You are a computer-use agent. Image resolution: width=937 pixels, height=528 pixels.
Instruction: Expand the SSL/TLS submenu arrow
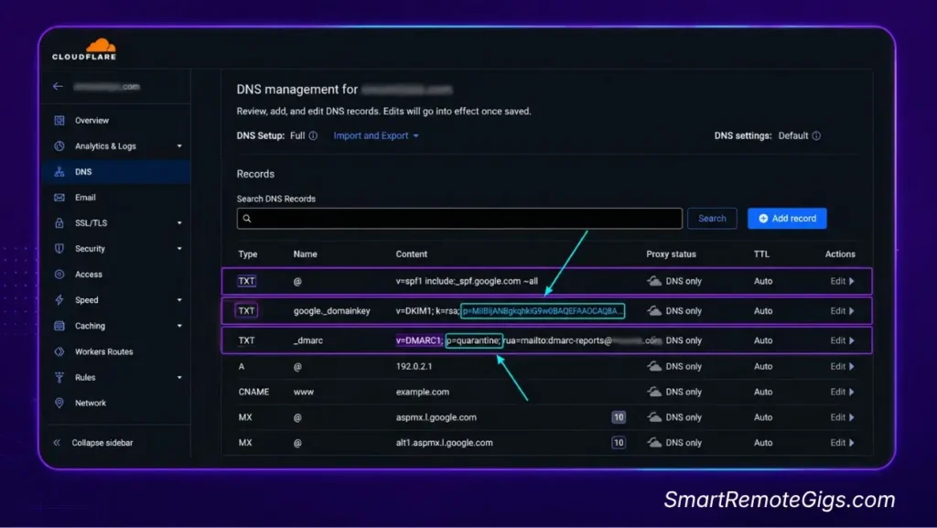point(179,223)
